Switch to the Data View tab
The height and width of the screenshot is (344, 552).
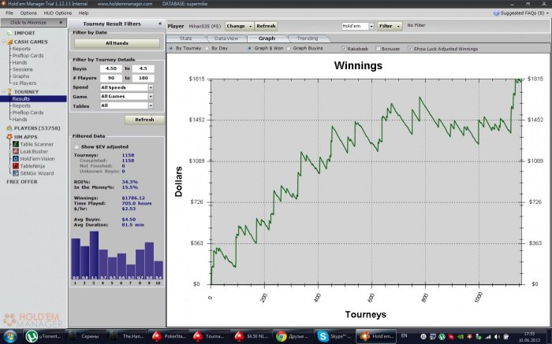coord(226,39)
